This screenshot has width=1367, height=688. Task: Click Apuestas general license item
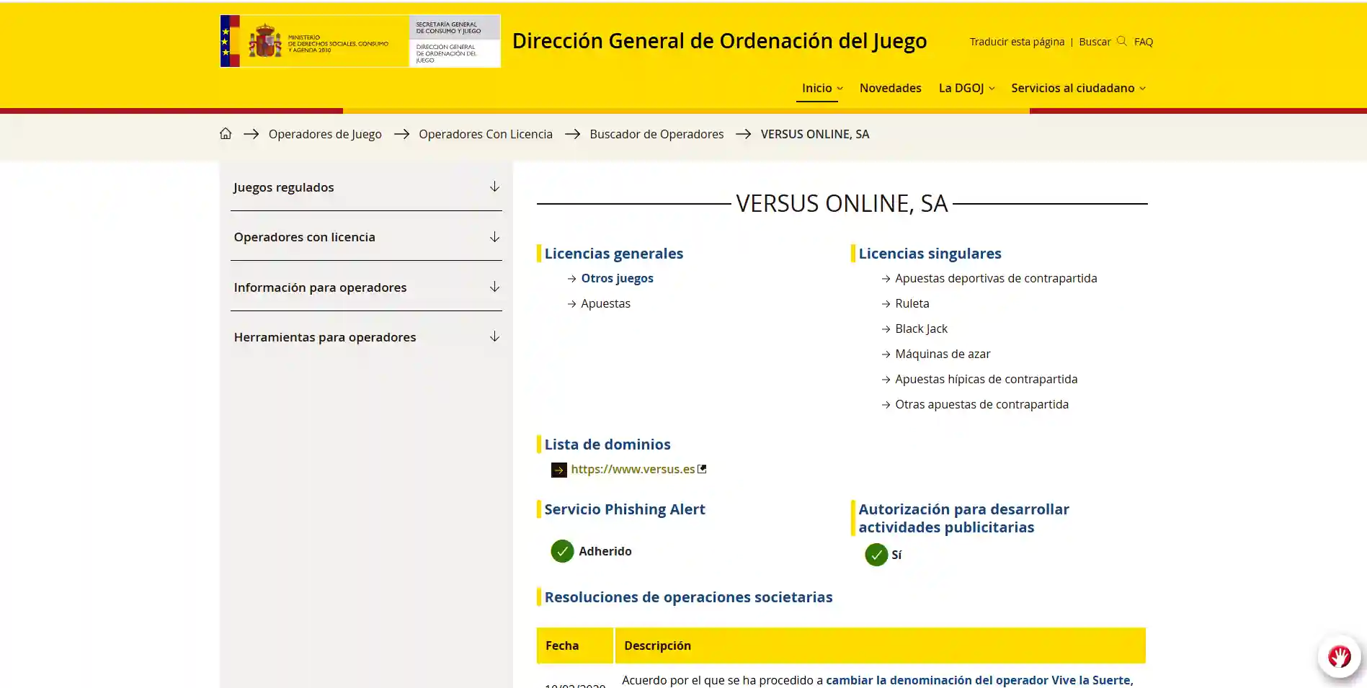(605, 303)
